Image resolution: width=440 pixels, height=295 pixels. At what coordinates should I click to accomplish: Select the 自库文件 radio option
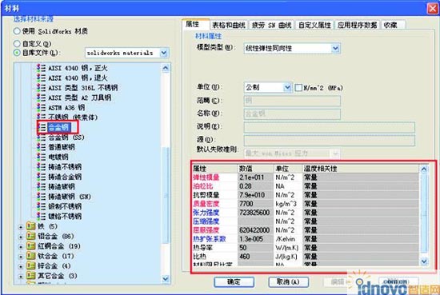17,53
